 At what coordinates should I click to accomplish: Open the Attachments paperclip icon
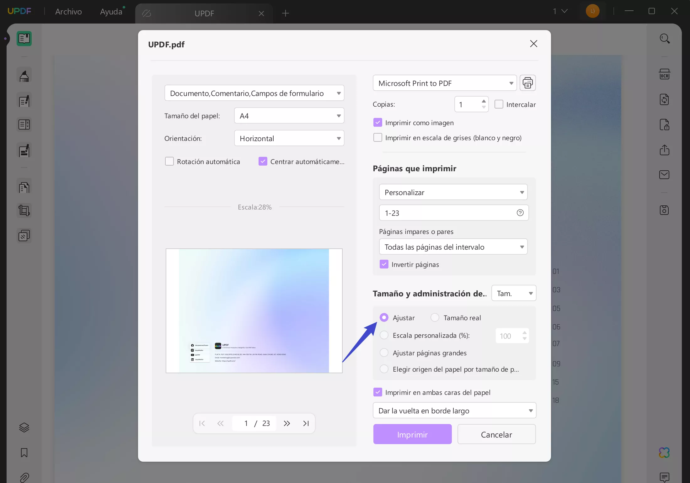click(x=24, y=478)
